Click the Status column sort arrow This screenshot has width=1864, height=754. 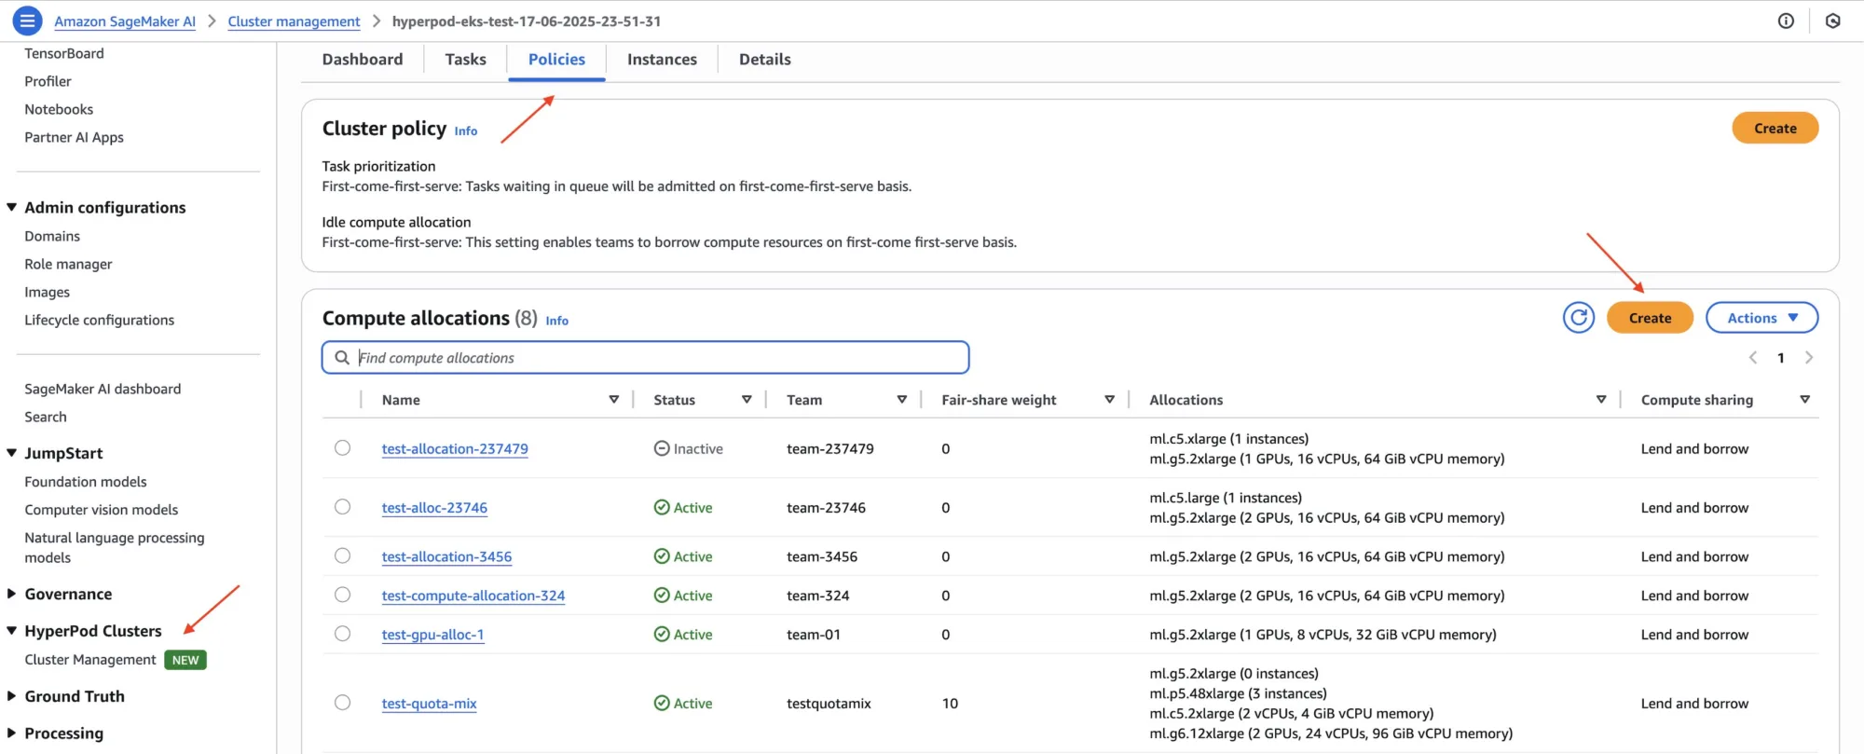747,400
